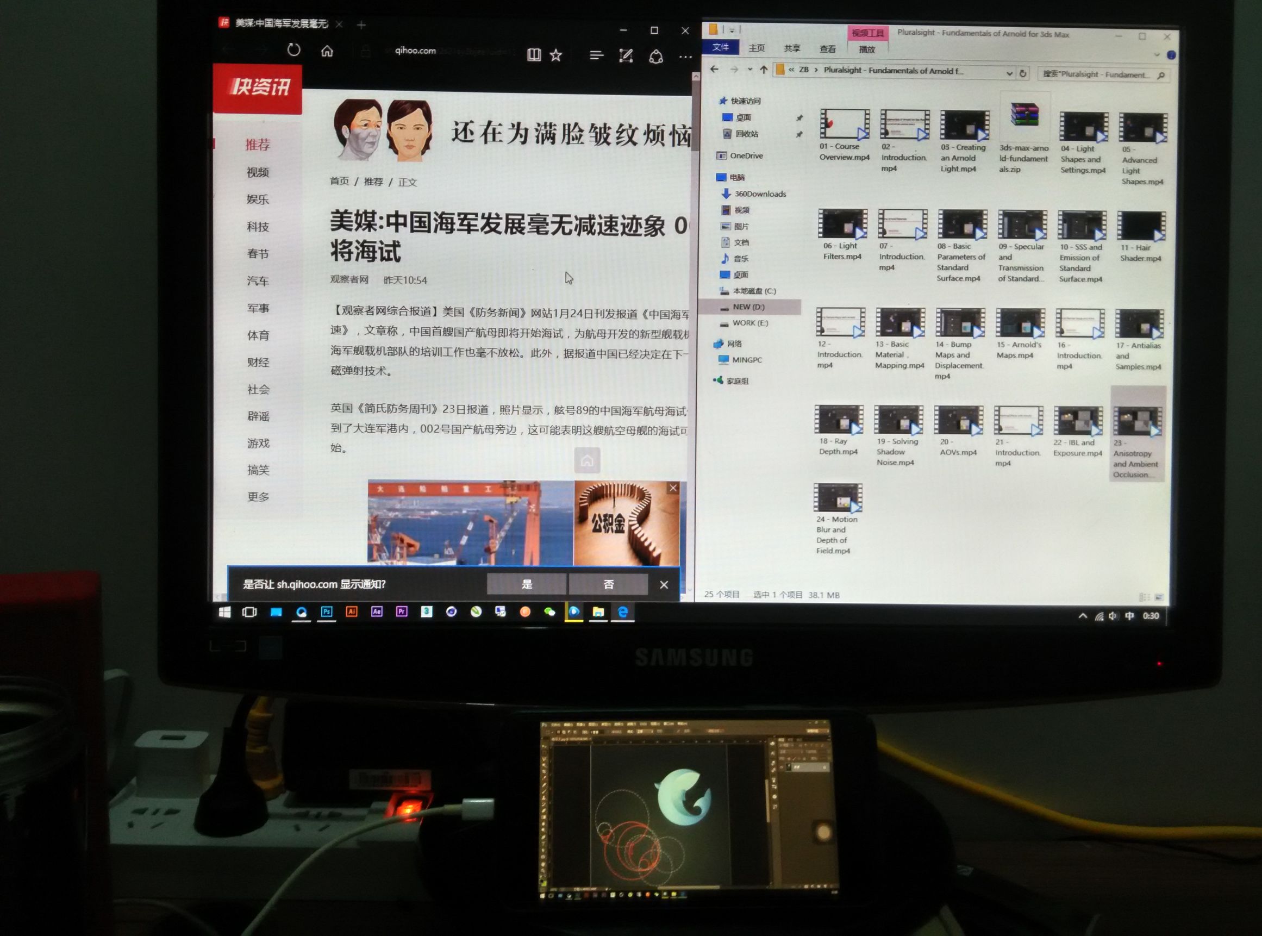Open Photoshop from taskbar
The width and height of the screenshot is (1262, 936).
pos(327,611)
